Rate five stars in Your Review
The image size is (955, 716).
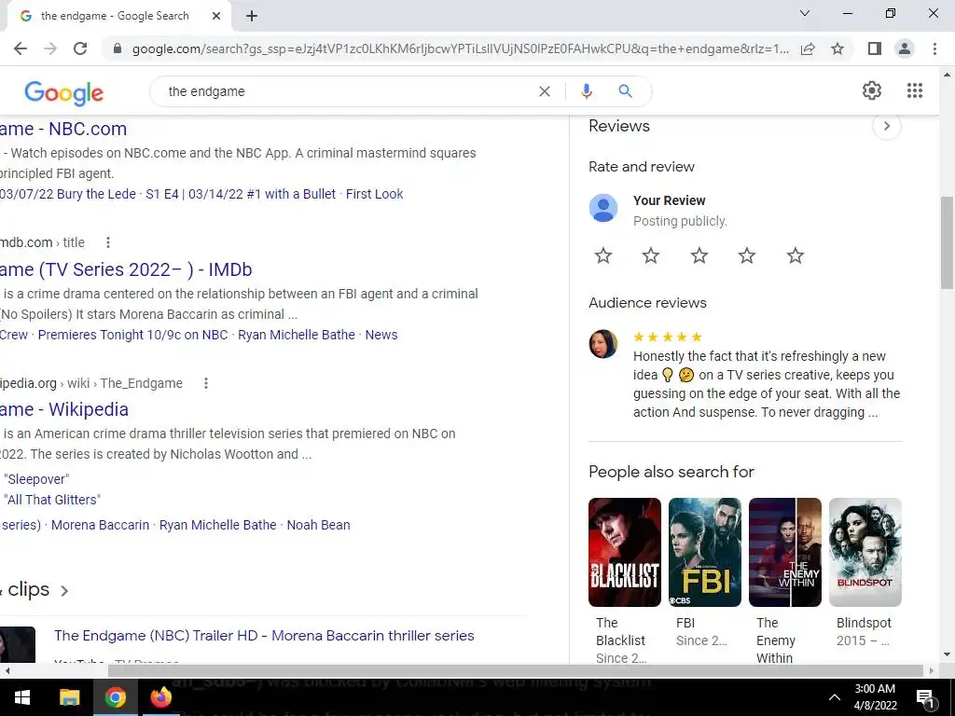(x=795, y=255)
